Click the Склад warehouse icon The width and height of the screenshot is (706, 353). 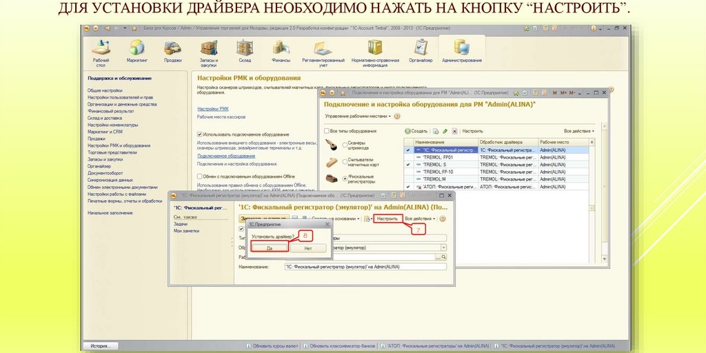pyautogui.click(x=244, y=48)
